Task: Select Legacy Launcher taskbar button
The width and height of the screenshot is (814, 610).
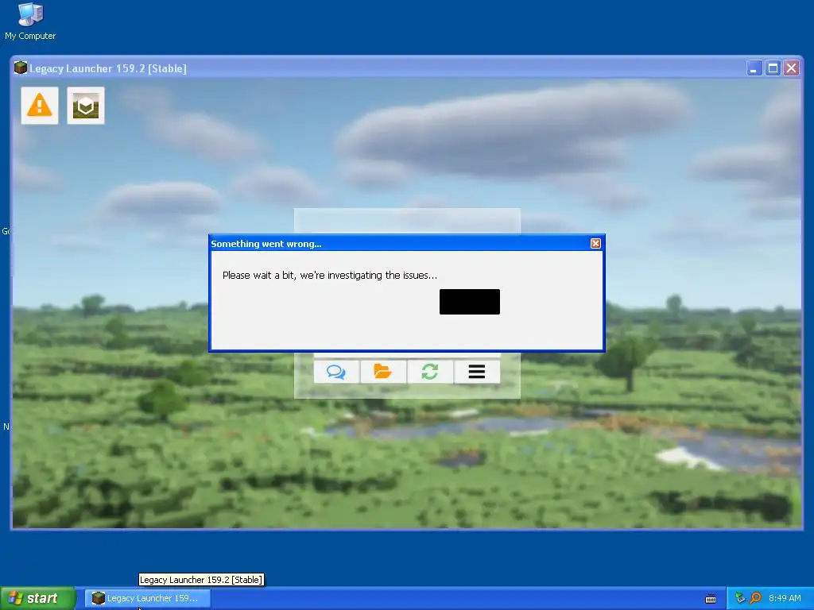Action: [x=147, y=598]
